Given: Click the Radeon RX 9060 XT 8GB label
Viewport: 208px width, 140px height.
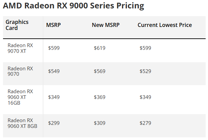Looking at the screenshot, I should [x=22, y=123].
